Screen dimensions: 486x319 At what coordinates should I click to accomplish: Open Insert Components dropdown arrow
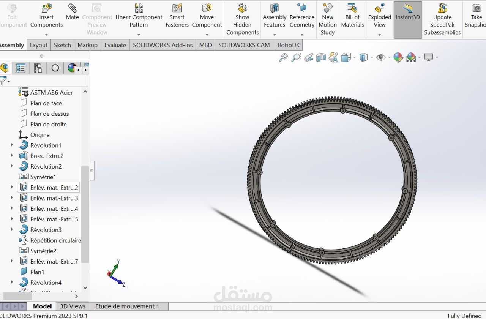point(46,35)
